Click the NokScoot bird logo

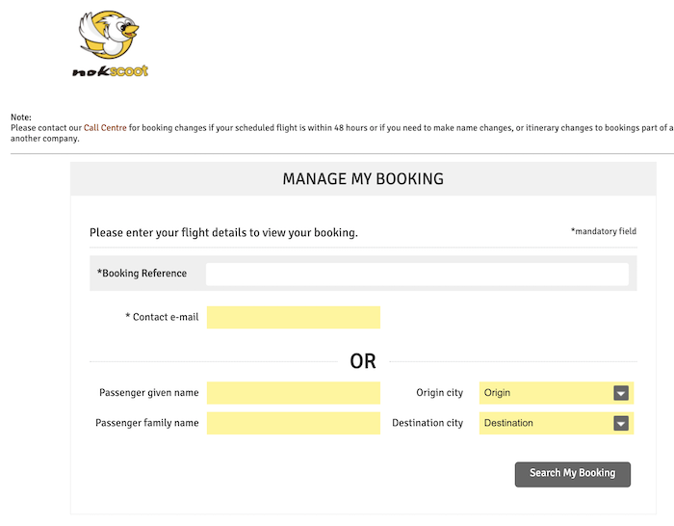click(x=109, y=35)
